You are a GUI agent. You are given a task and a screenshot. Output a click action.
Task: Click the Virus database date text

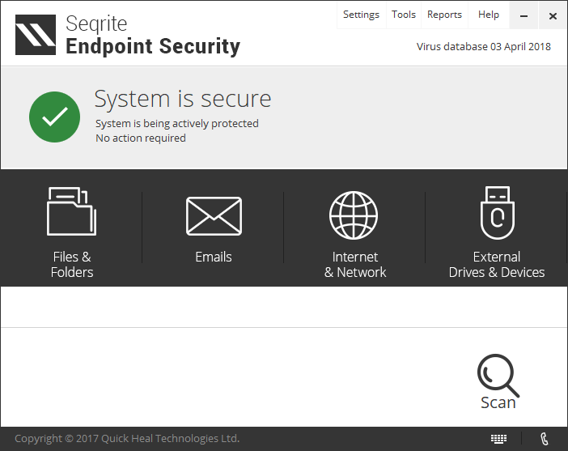coord(483,47)
